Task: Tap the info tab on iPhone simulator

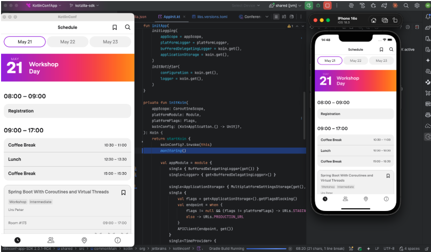Action: [386, 199]
